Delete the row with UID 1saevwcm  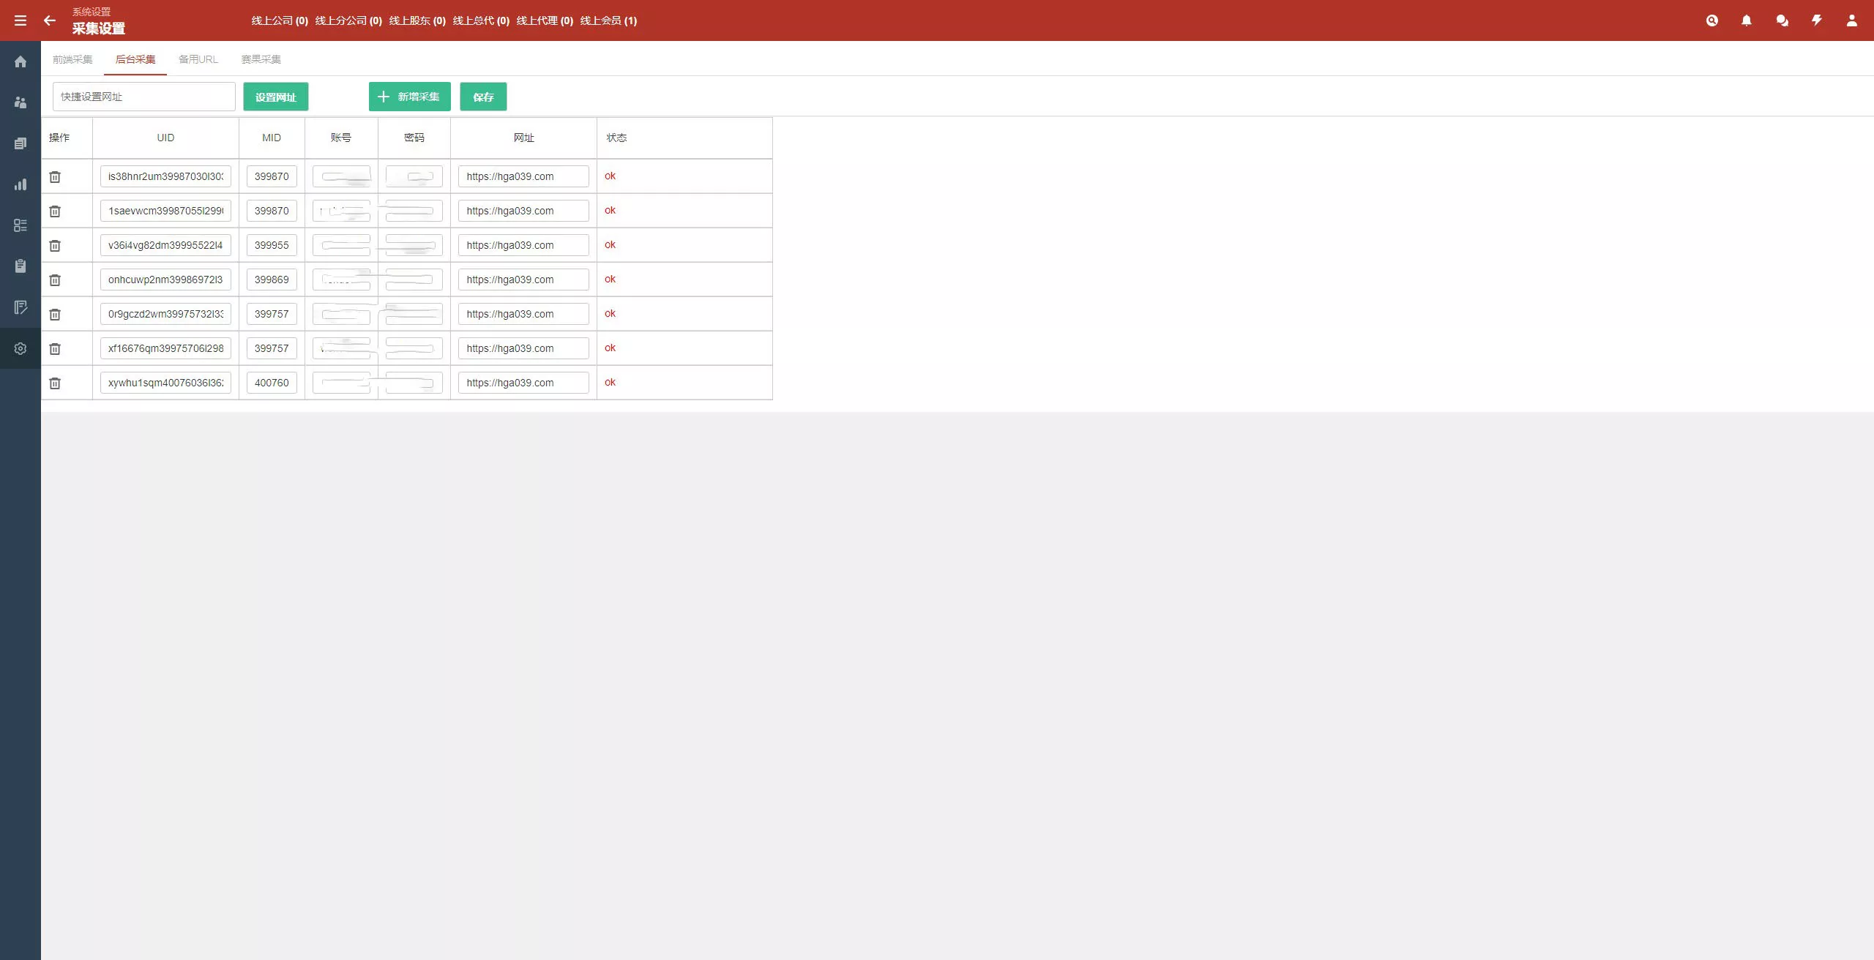(55, 211)
